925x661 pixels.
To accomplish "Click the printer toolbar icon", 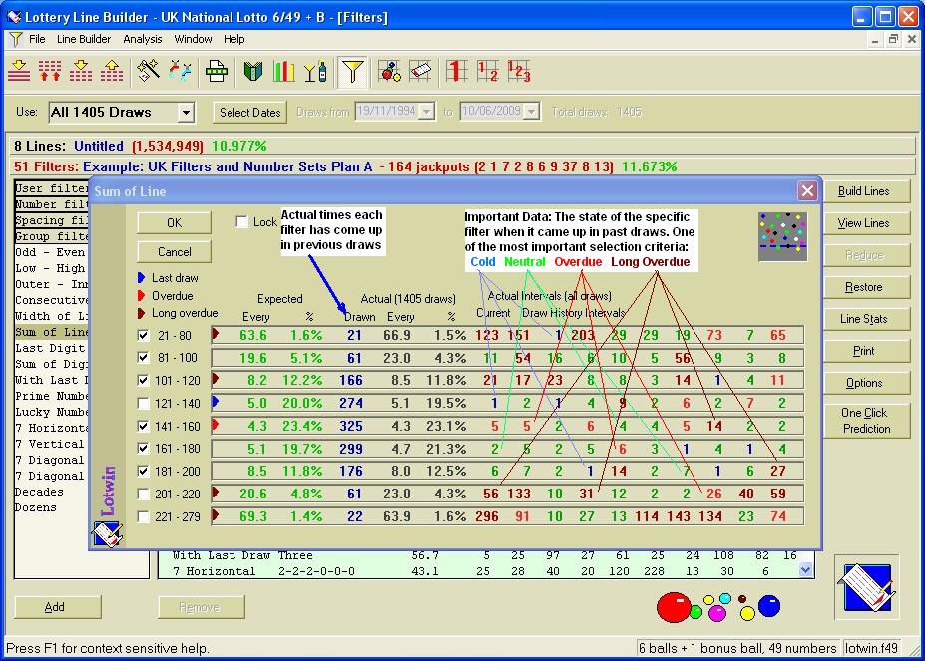I will (217, 71).
